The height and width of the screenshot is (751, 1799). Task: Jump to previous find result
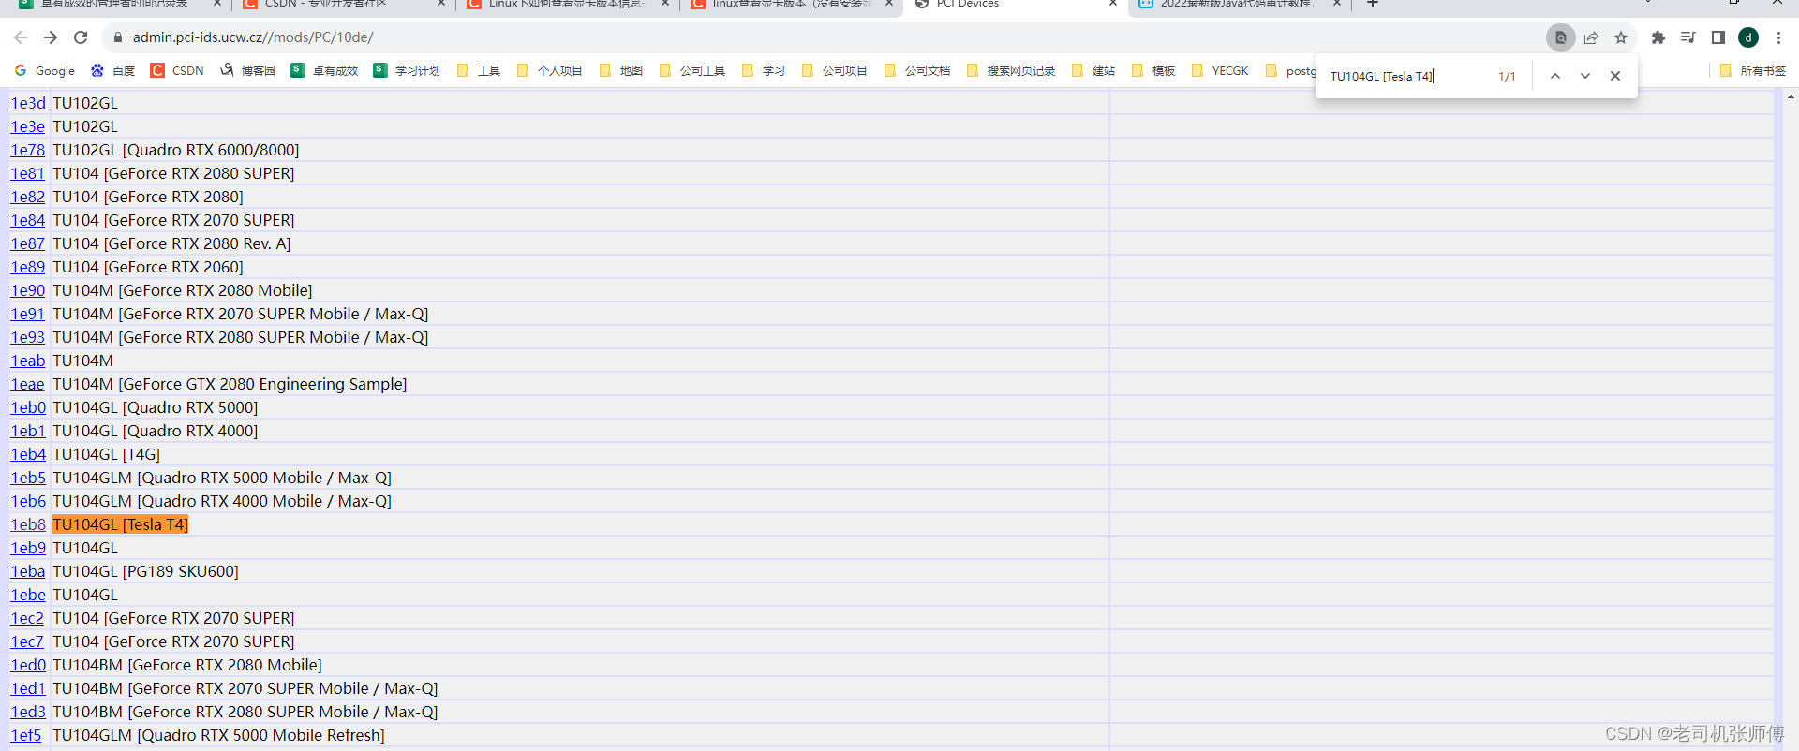coord(1555,76)
